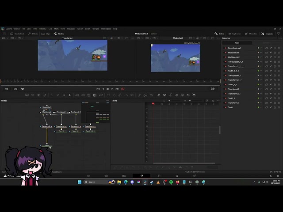
Task: Click the spline editor red playhead marker
Action: 153,104
